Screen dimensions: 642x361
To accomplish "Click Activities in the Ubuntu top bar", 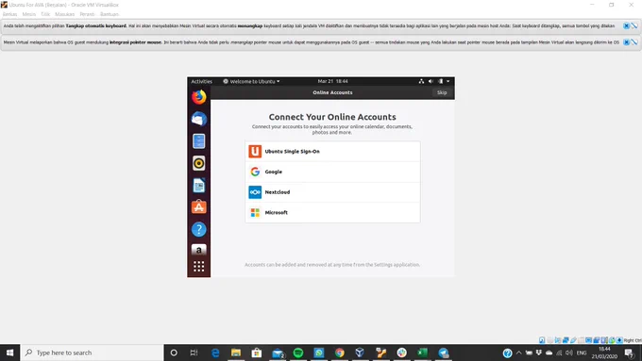I will coord(201,81).
